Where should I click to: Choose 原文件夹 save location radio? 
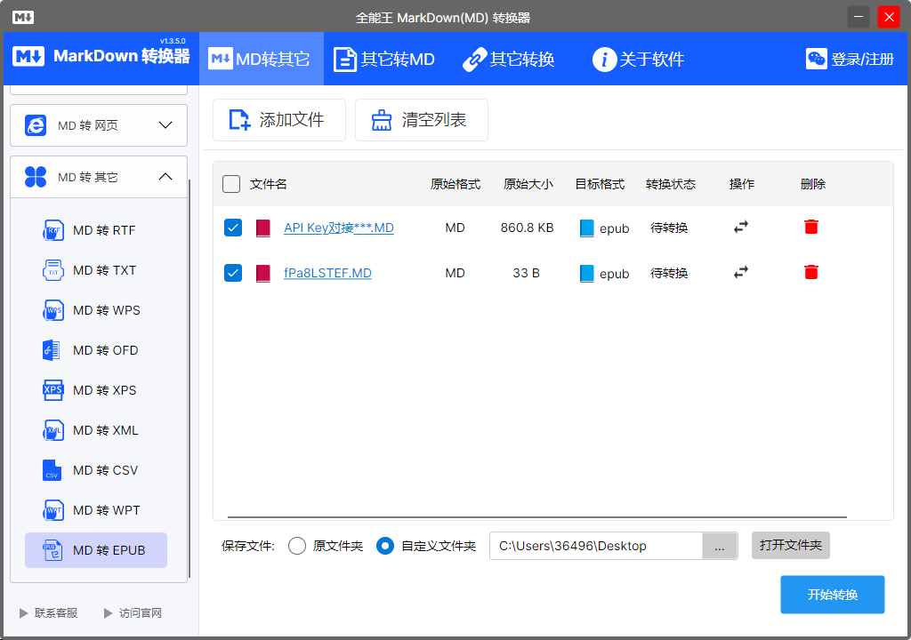click(297, 546)
